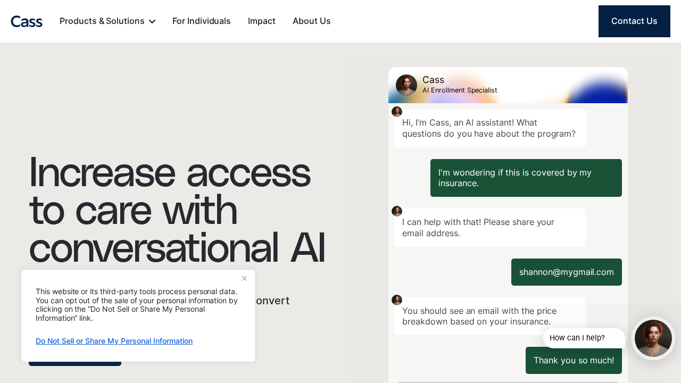The width and height of the screenshot is (681, 383).
Task: Click the Thank you so much message
Action: [x=574, y=360]
